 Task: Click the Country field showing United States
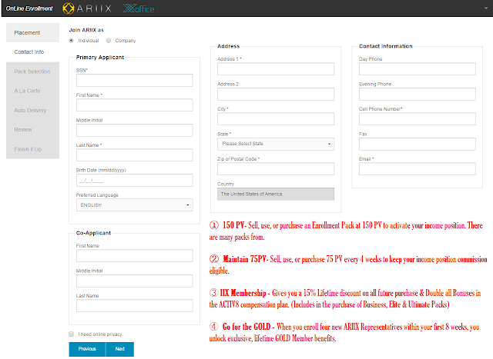tap(276, 194)
